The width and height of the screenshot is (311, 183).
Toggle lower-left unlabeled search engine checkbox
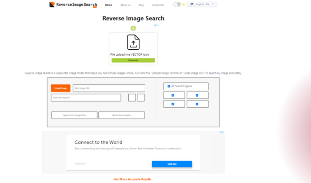(x=173, y=104)
